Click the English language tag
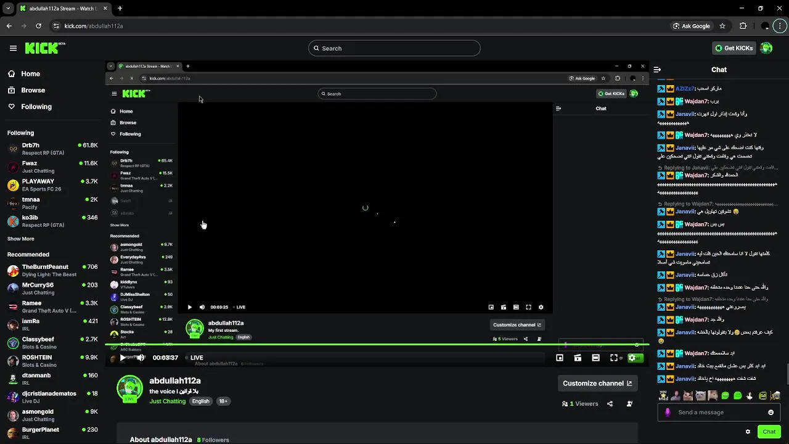This screenshot has height=444, width=789. [x=200, y=401]
